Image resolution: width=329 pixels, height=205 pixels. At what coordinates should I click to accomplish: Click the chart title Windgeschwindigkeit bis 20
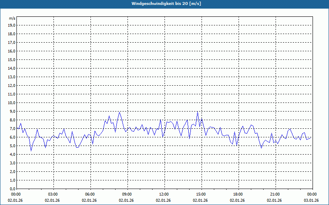coord(166,4)
